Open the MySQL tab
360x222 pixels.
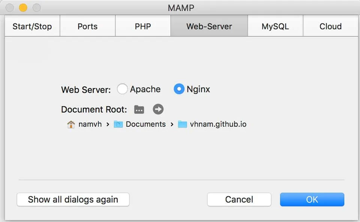coord(275,26)
